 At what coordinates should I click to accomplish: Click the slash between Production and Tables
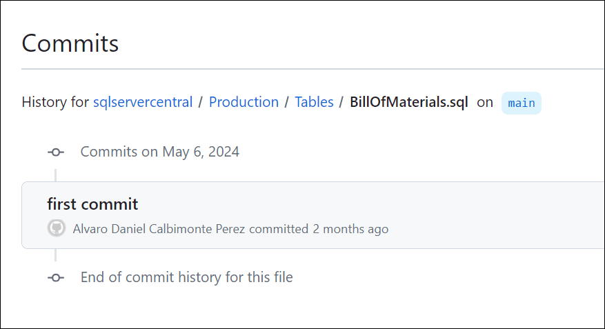pos(287,102)
